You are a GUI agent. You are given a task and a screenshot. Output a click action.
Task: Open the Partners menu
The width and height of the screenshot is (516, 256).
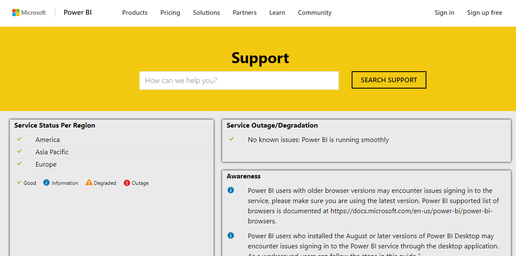pos(245,13)
